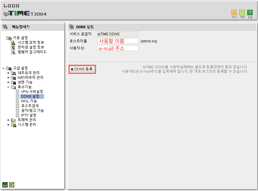The height and width of the screenshot is (191, 258).
Task: Click the 보안 기능 label
Action: pos(25,82)
